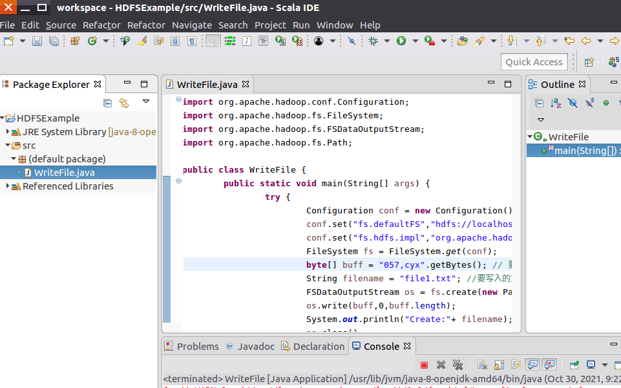Click the red Terminate button in Console
This screenshot has height=388, width=621.
[x=424, y=365]
